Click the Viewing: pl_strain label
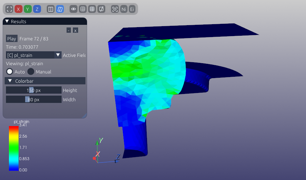Image resolution: width=306 pixels, height=180 pixels. tap(25, 64)
